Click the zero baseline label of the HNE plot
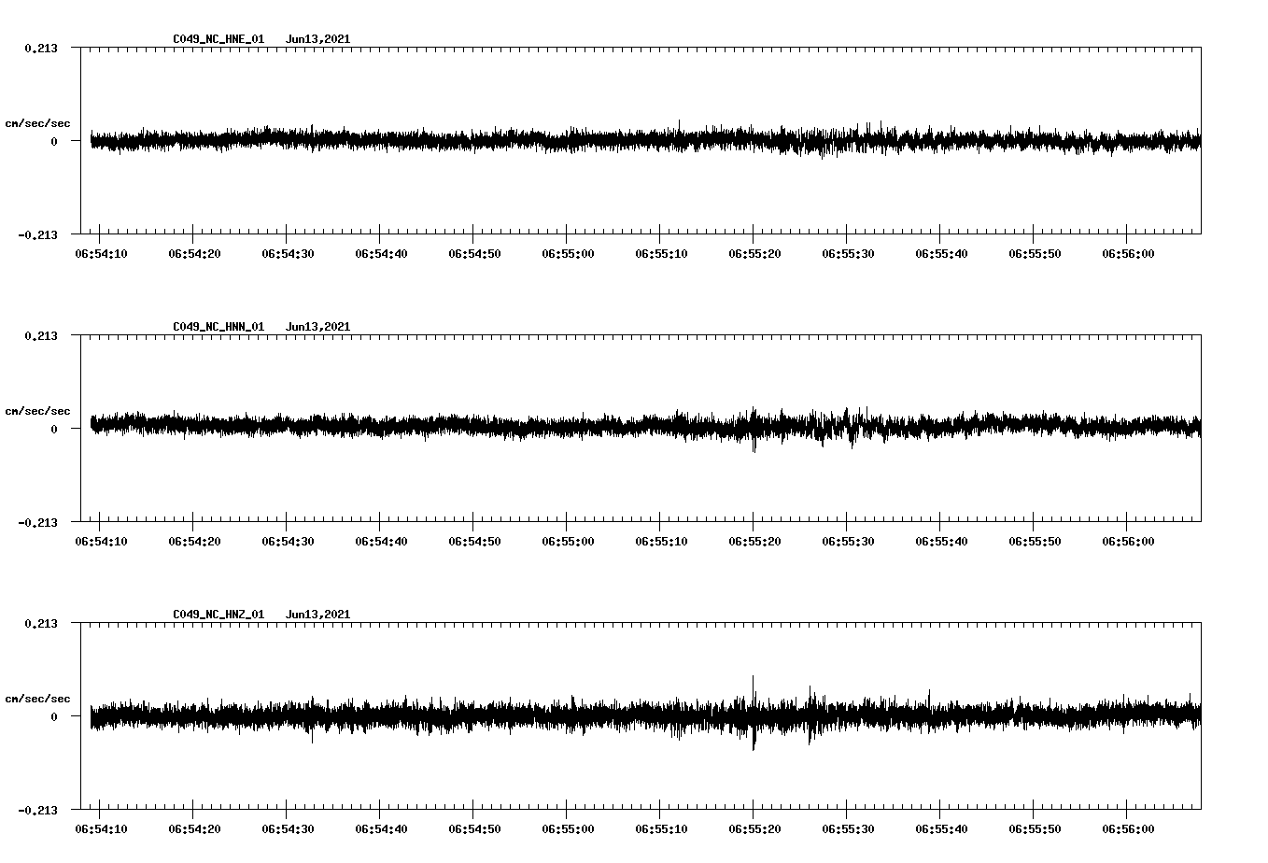Screen dimensions: 1268x863 tap(53, 142)
